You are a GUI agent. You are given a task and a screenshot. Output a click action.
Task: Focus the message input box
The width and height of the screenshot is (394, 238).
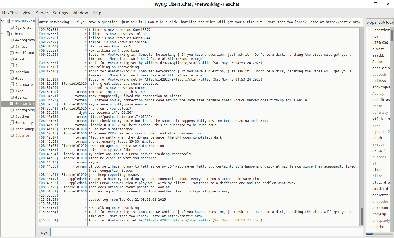click(207, 232)
